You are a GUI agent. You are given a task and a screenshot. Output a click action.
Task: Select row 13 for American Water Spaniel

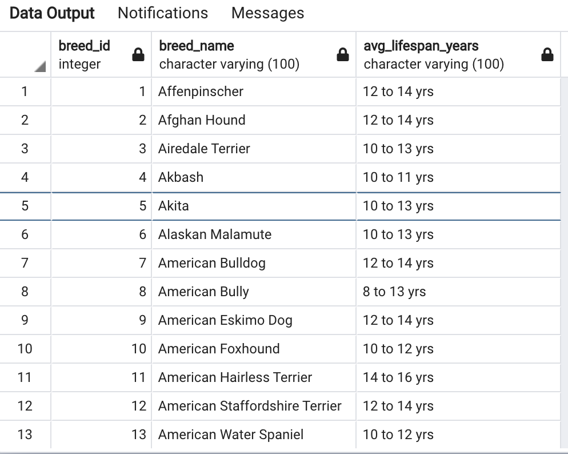click(25, 435)
